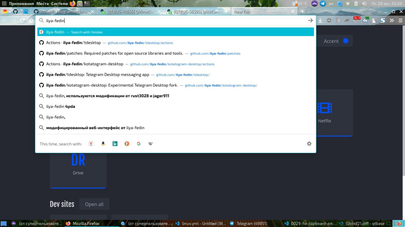
Task: Open the clock Чт, 20 авг, 02:20
Action: [x=386, y=3]
